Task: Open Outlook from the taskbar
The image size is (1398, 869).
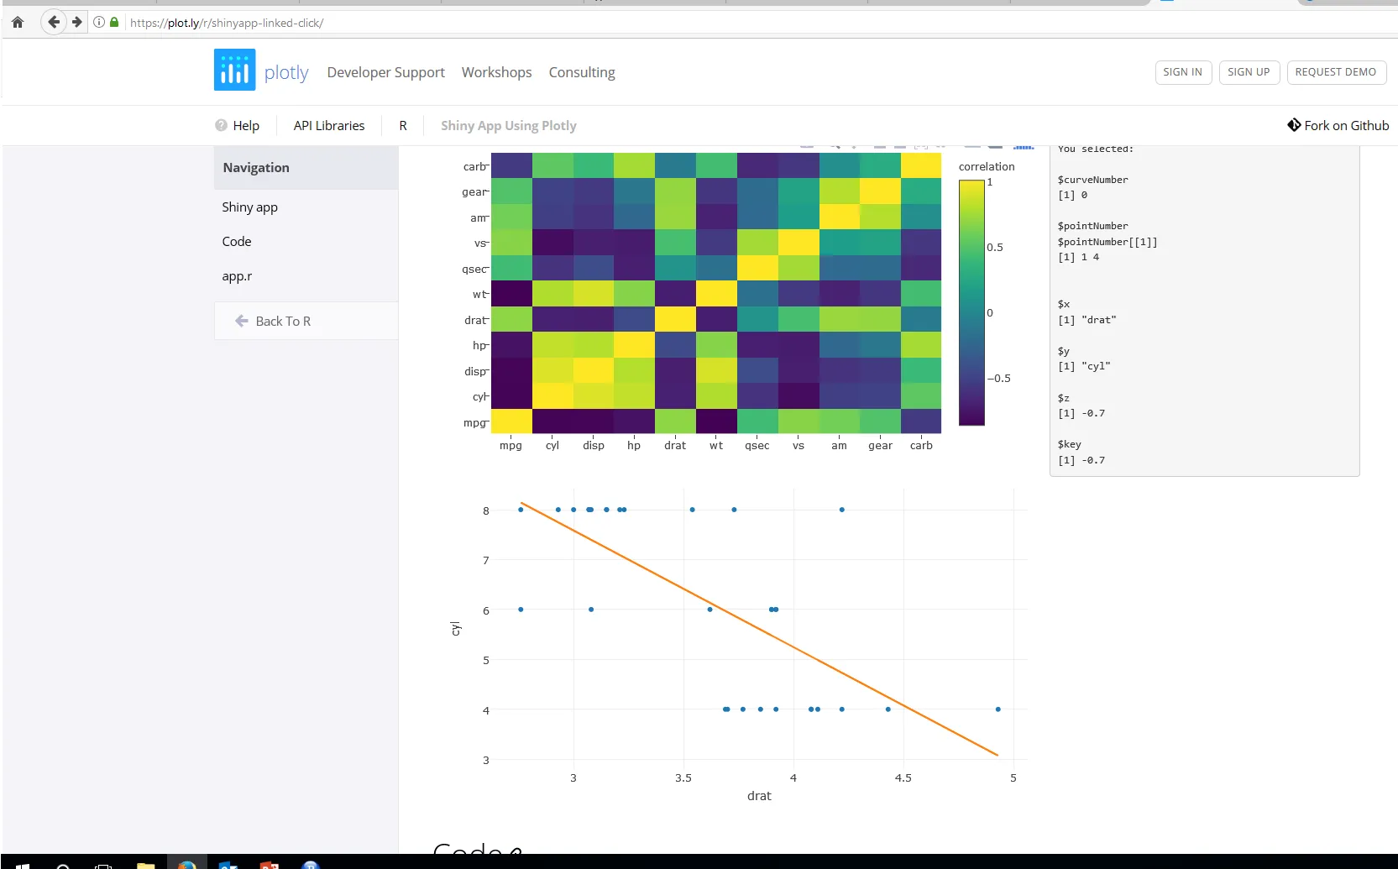Action: point(228,865)
